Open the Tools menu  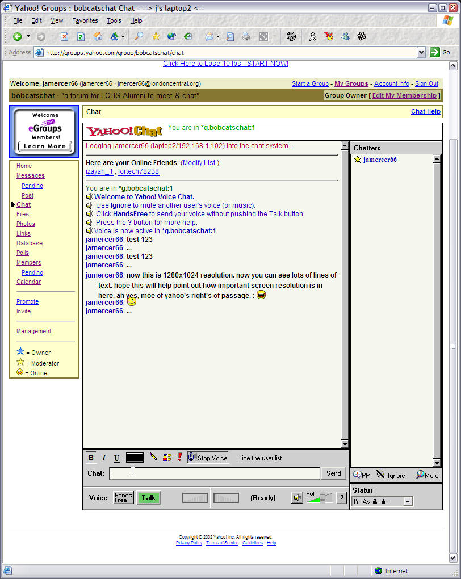(114, 20)
